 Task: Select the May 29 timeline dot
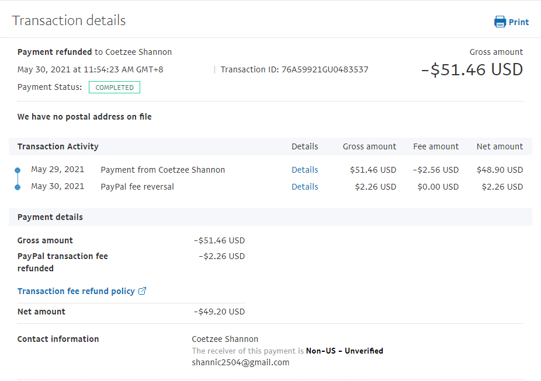pyautogui.click(x=18, y=170)
